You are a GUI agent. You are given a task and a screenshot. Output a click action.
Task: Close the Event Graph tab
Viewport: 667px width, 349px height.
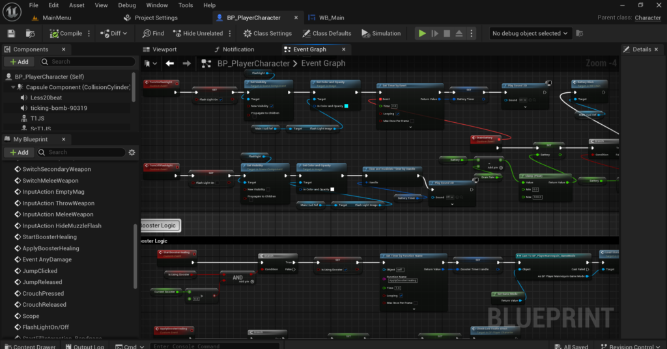tap(344, 49)
